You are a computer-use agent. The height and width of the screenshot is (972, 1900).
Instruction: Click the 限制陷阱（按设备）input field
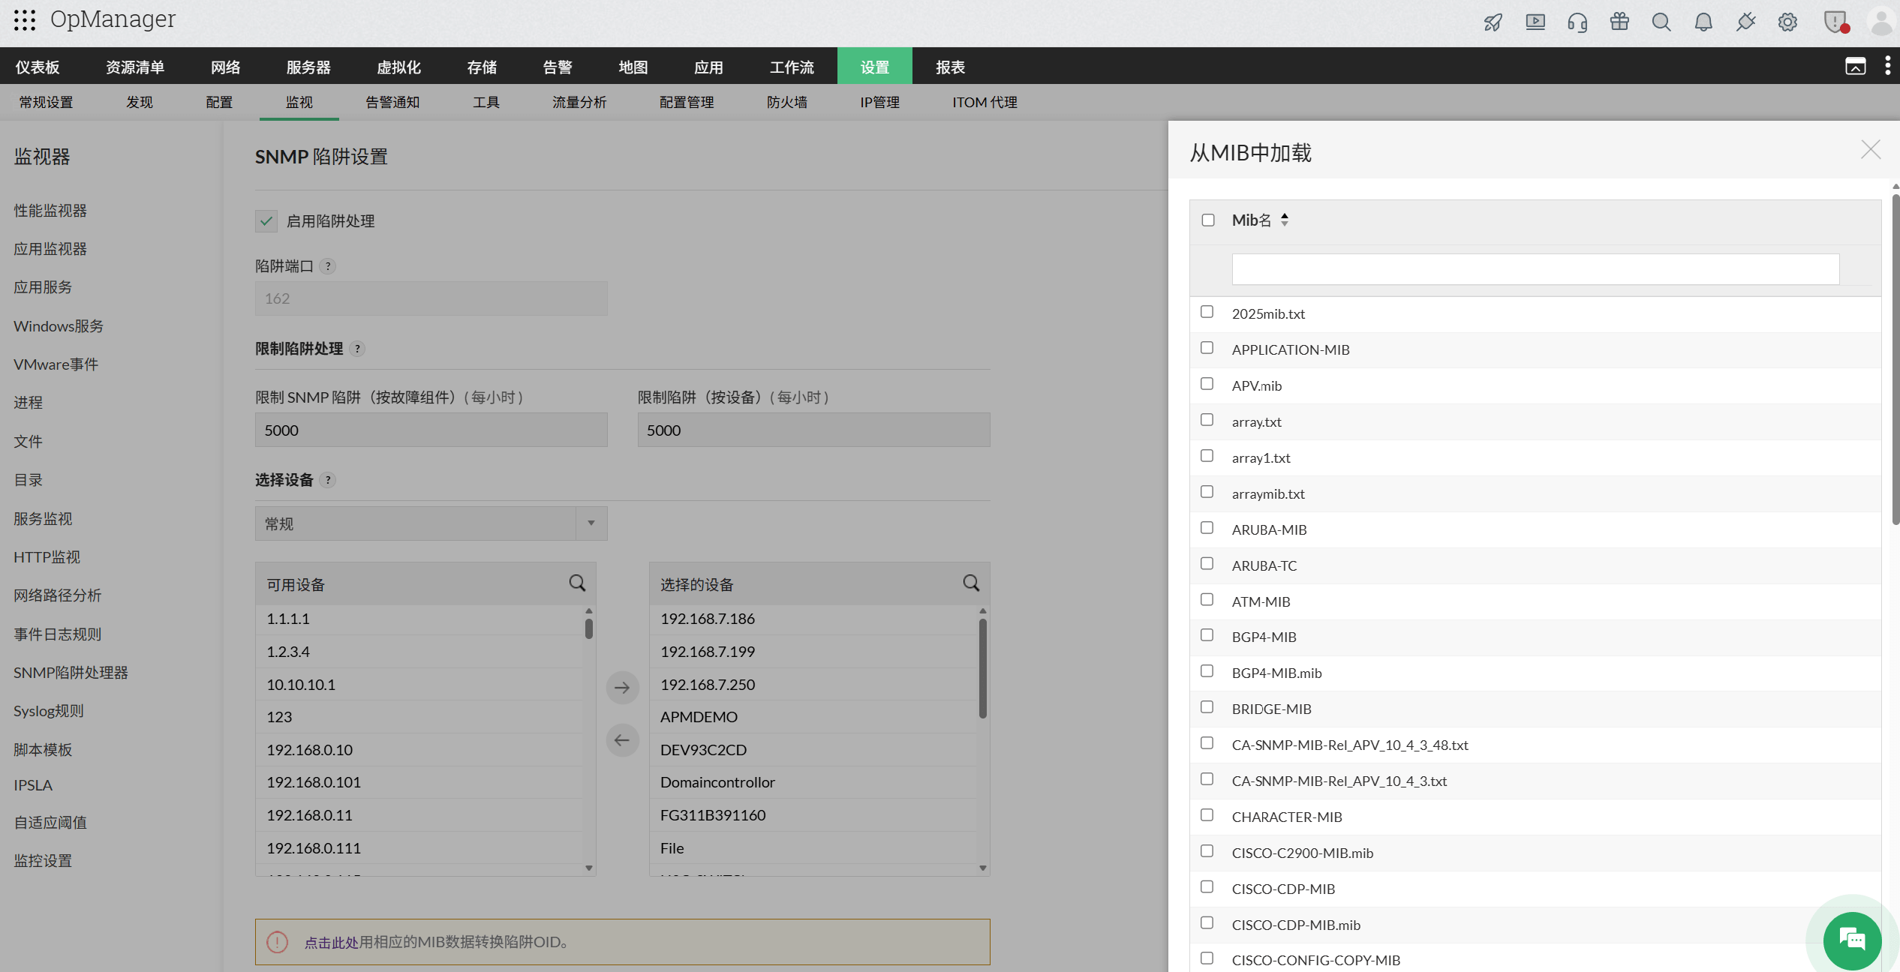(813, 430)
